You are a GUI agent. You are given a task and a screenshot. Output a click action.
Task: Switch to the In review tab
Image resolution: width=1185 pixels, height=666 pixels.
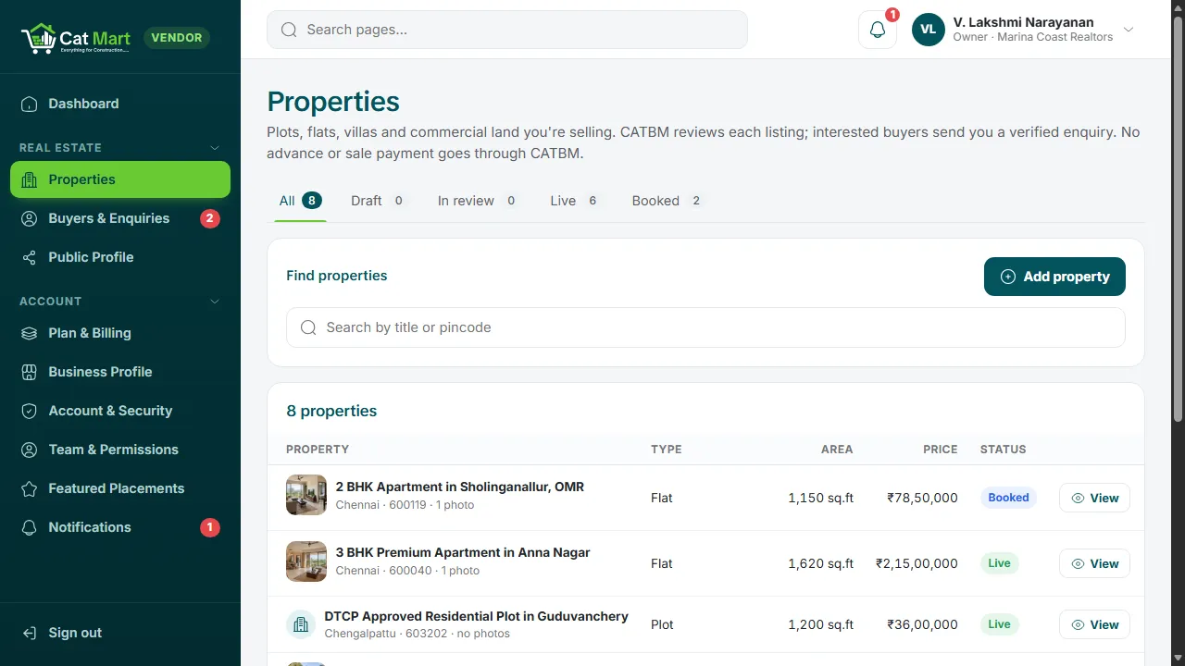478,201
